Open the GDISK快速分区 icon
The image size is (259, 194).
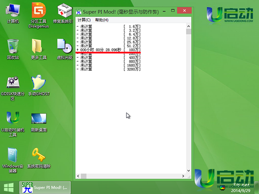[13, 88]
